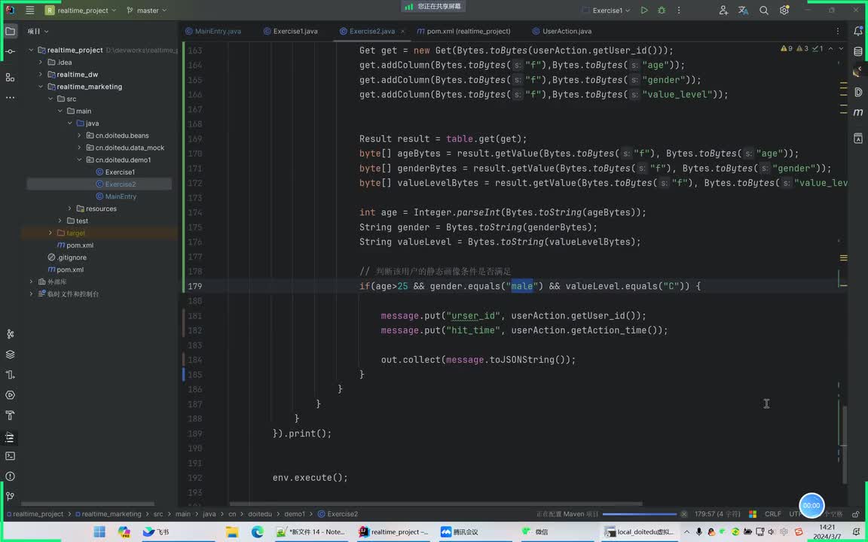Select MainEntry in the project tree

coord(121,196)
